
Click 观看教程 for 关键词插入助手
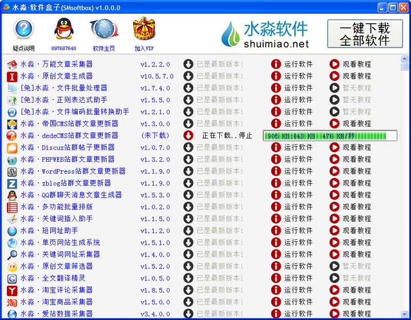tap(357, 219)
